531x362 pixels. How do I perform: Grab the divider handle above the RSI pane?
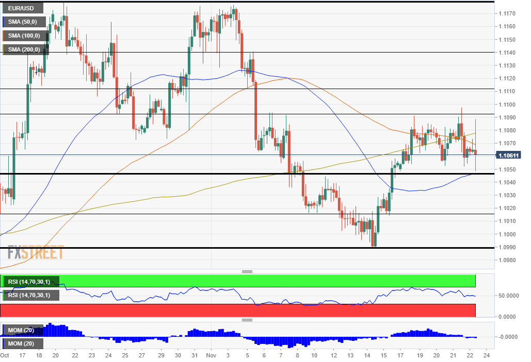(x=247, y=271)
